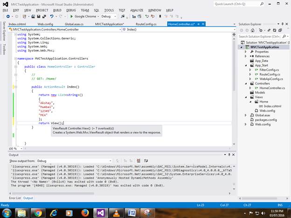Open the Google Chrome browser target dropdown arrow
This screenshot has height=218, width=291.
98,16
